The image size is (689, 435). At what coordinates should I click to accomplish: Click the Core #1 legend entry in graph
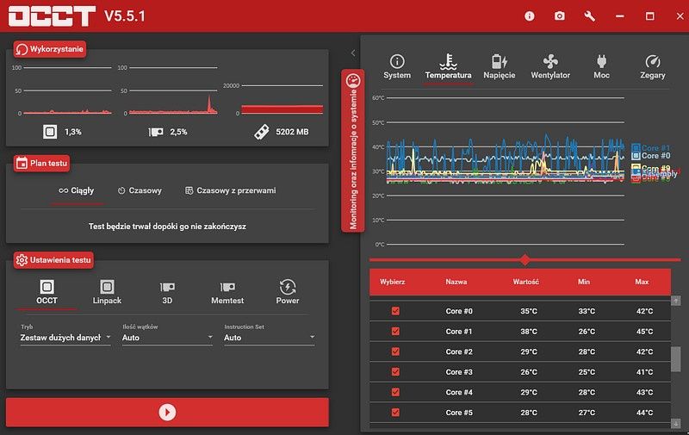[651, 147]
